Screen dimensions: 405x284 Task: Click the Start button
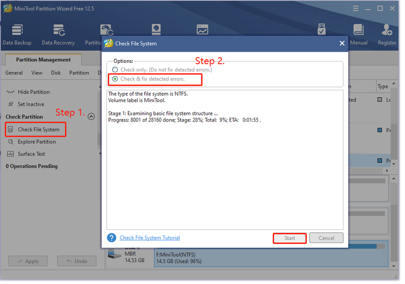(290, 238)
